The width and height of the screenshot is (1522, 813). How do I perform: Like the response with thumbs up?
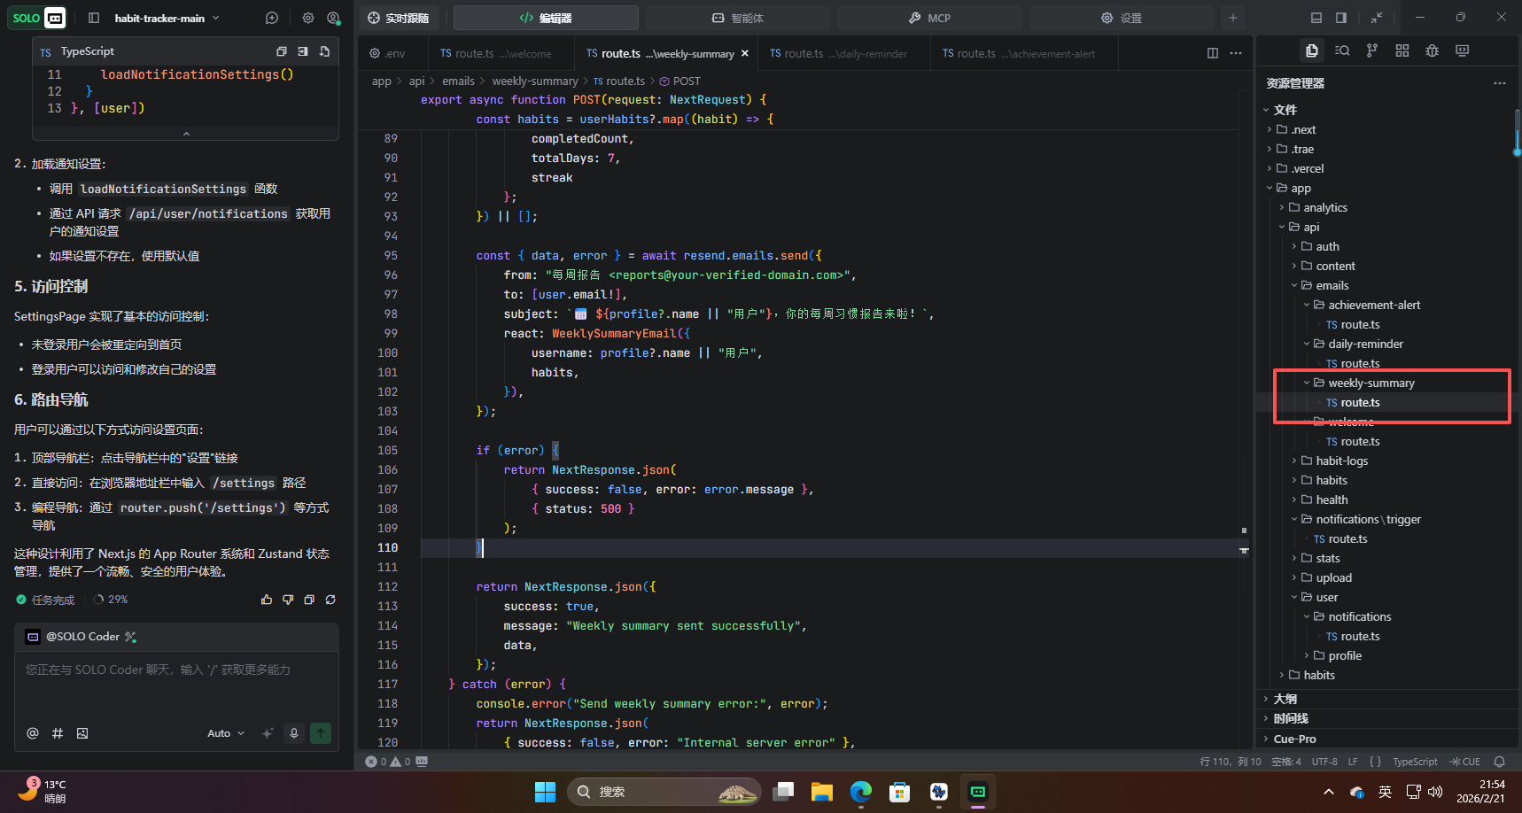[x=267, y=600]
